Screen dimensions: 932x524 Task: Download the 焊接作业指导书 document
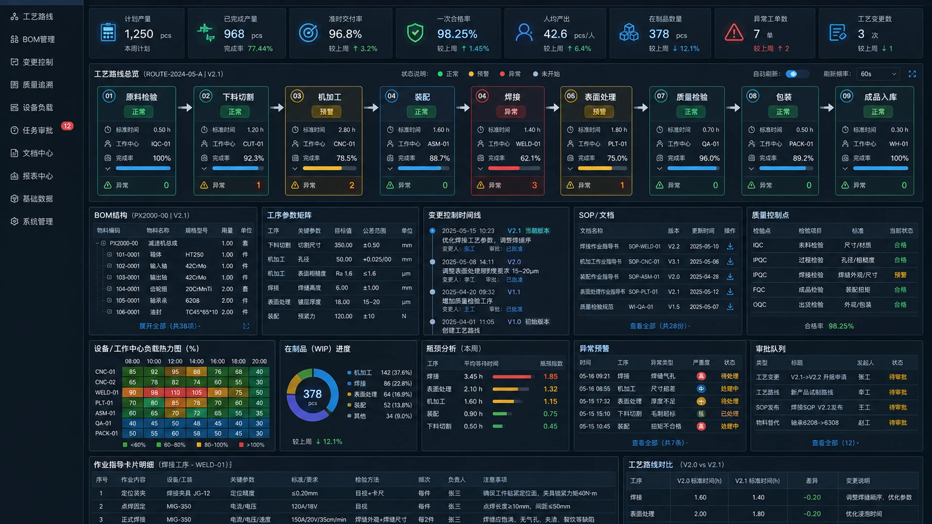(730, 246)
